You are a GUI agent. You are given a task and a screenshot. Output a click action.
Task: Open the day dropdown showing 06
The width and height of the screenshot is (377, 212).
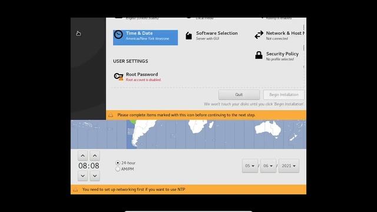point(268,166)
